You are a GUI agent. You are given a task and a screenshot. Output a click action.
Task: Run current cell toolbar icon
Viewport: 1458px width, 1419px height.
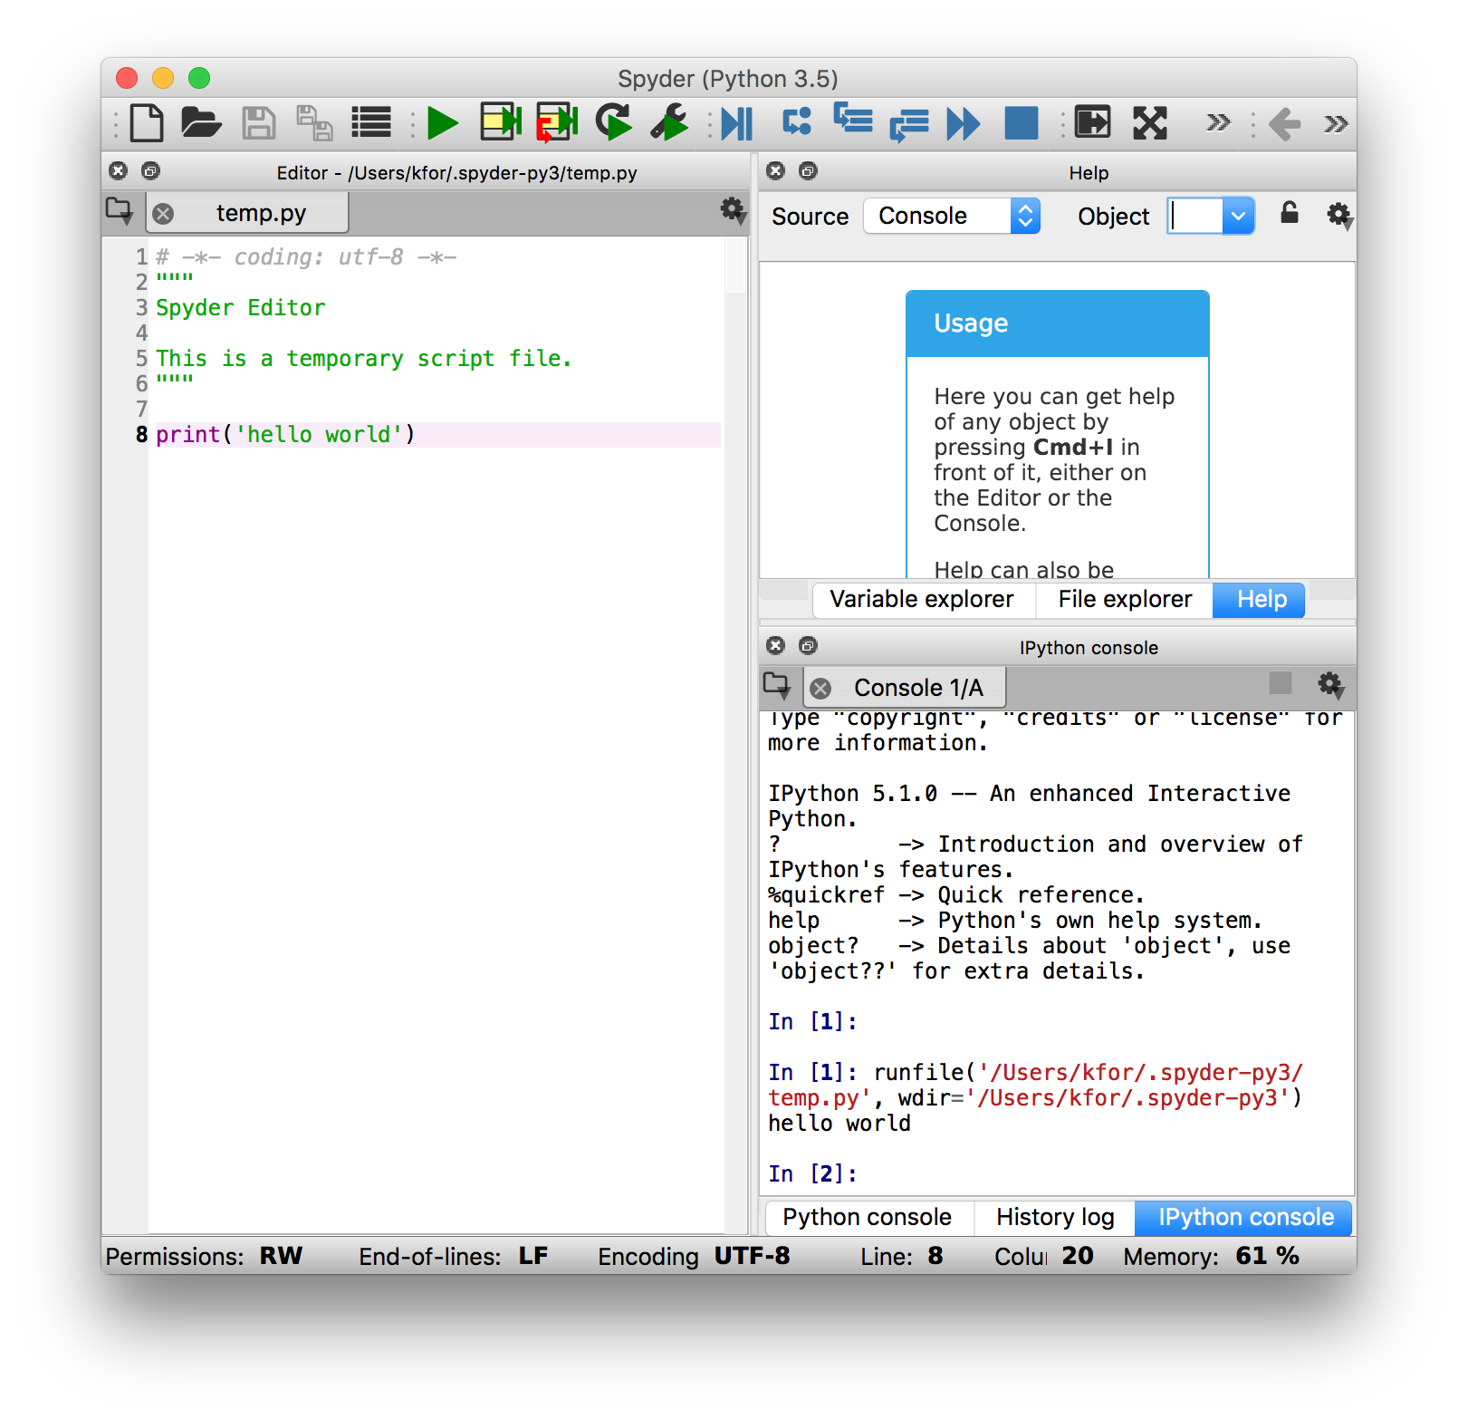point(501,122)
